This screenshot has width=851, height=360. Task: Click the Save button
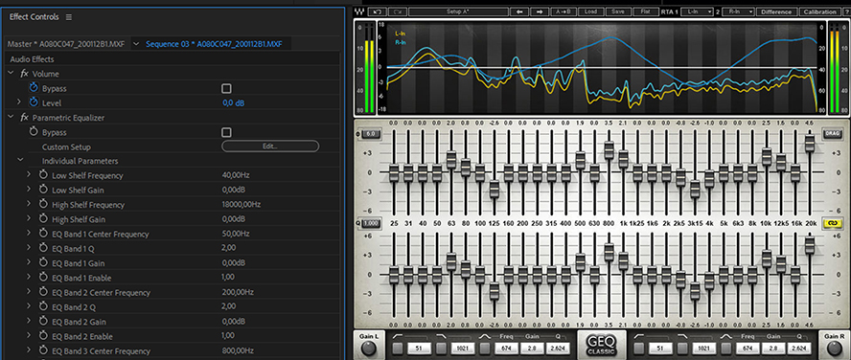tap(618, 11)
